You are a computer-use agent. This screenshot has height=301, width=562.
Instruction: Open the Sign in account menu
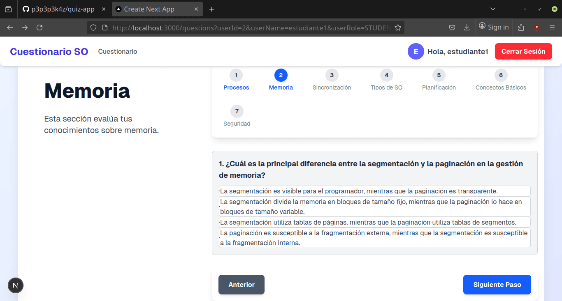pyautogui.click(x=494, y=27)
